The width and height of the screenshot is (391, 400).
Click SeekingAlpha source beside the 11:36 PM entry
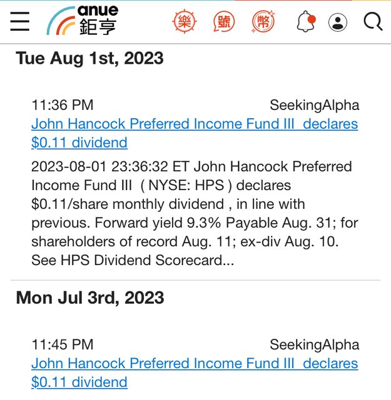[x=314, y=105]
